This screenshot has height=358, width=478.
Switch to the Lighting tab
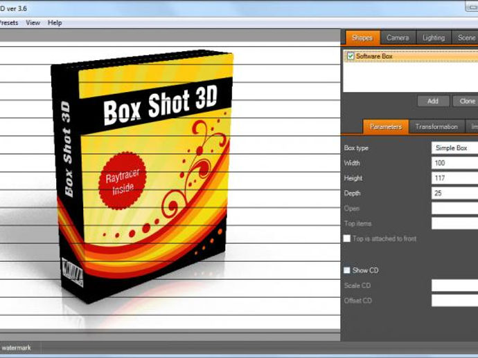pyautogui.click(x=434, y=38)
